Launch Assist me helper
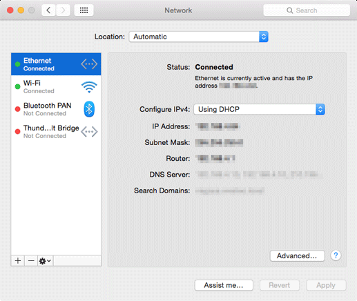 point(224,285)
